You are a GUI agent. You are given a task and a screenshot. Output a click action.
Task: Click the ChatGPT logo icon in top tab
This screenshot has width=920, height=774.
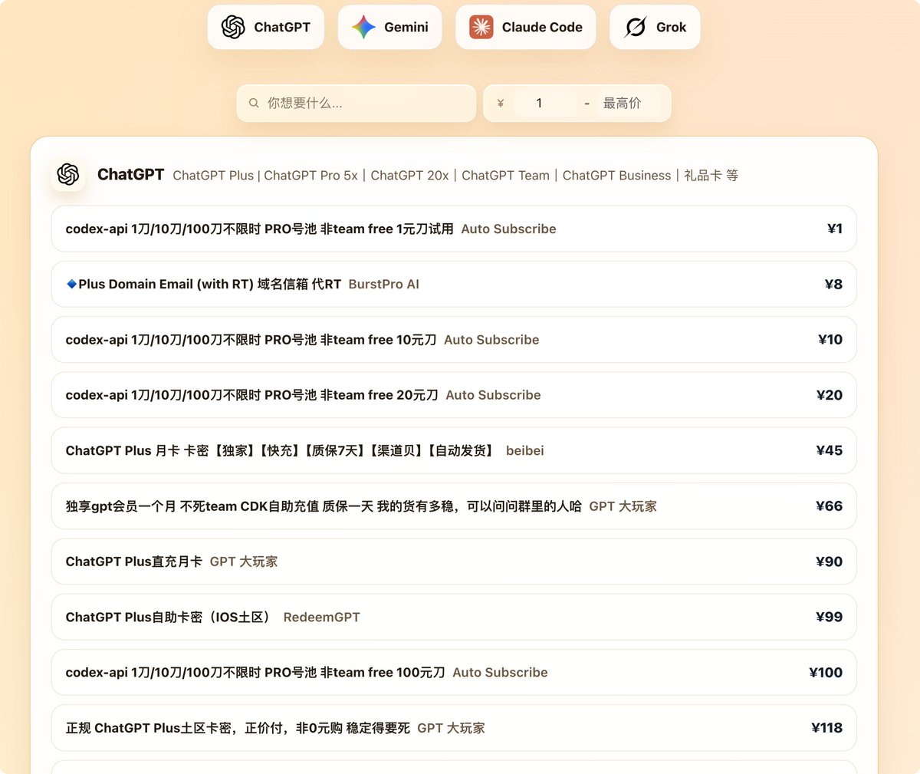tap(233, 27)
